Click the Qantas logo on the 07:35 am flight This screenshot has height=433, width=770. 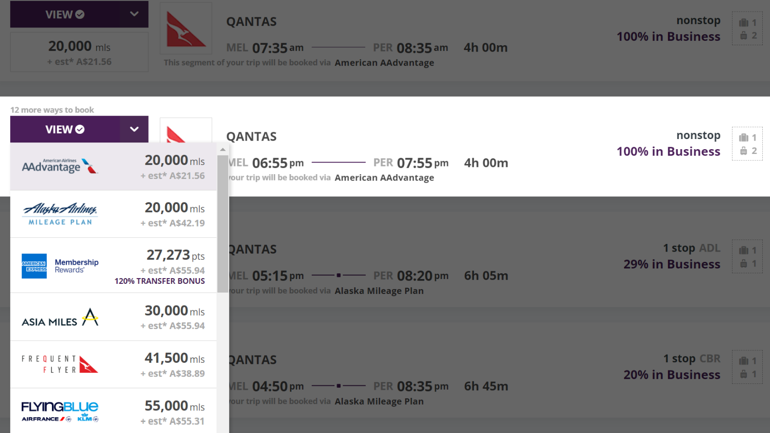[x=186, y=28]
